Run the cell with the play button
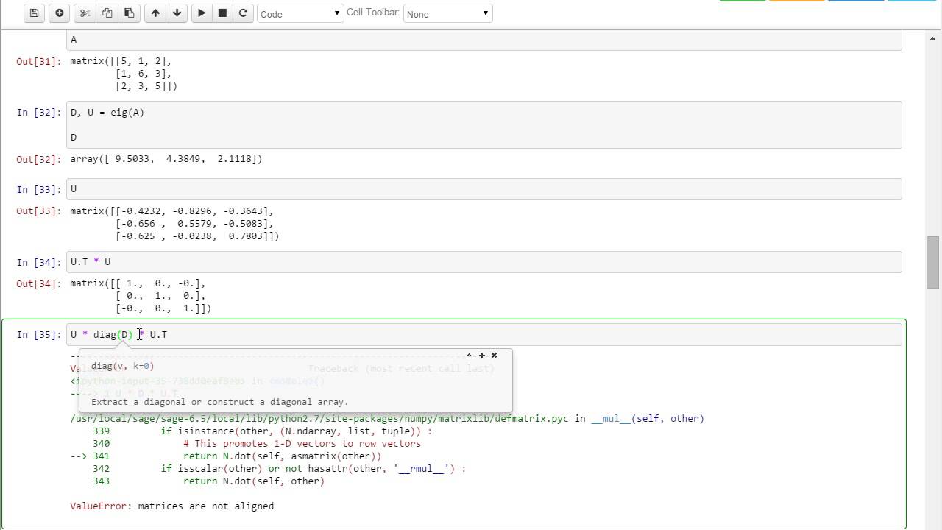Screen dimensions: 942x530 point(202,13)
